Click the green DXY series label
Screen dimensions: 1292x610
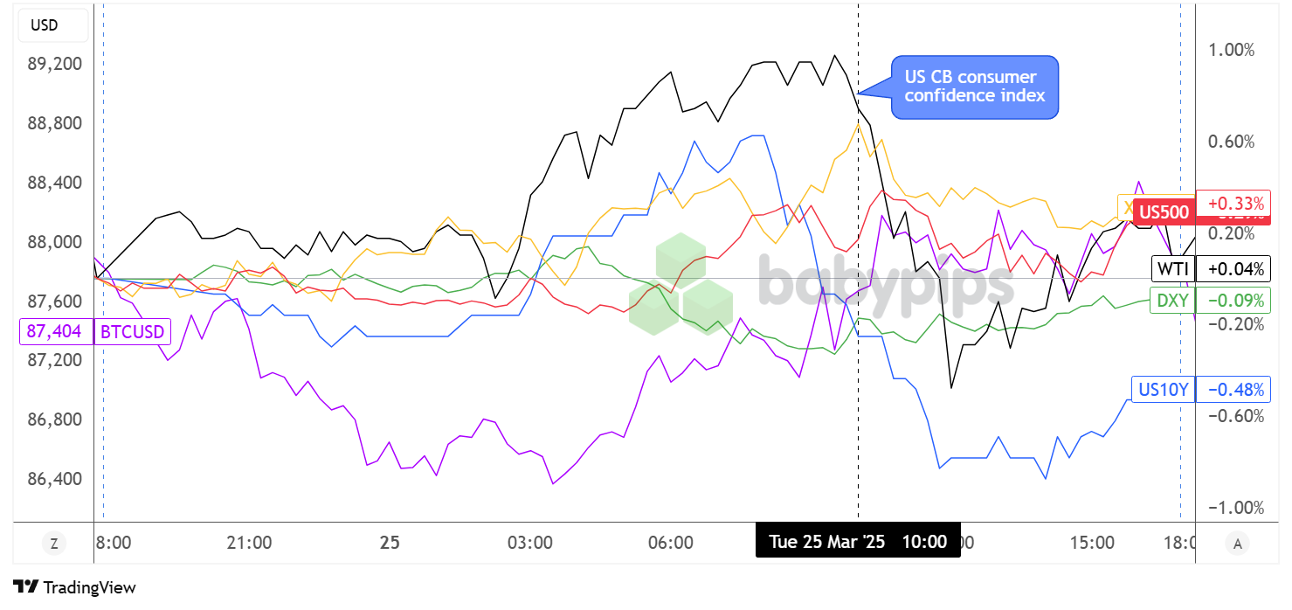tap(1171, 300)
